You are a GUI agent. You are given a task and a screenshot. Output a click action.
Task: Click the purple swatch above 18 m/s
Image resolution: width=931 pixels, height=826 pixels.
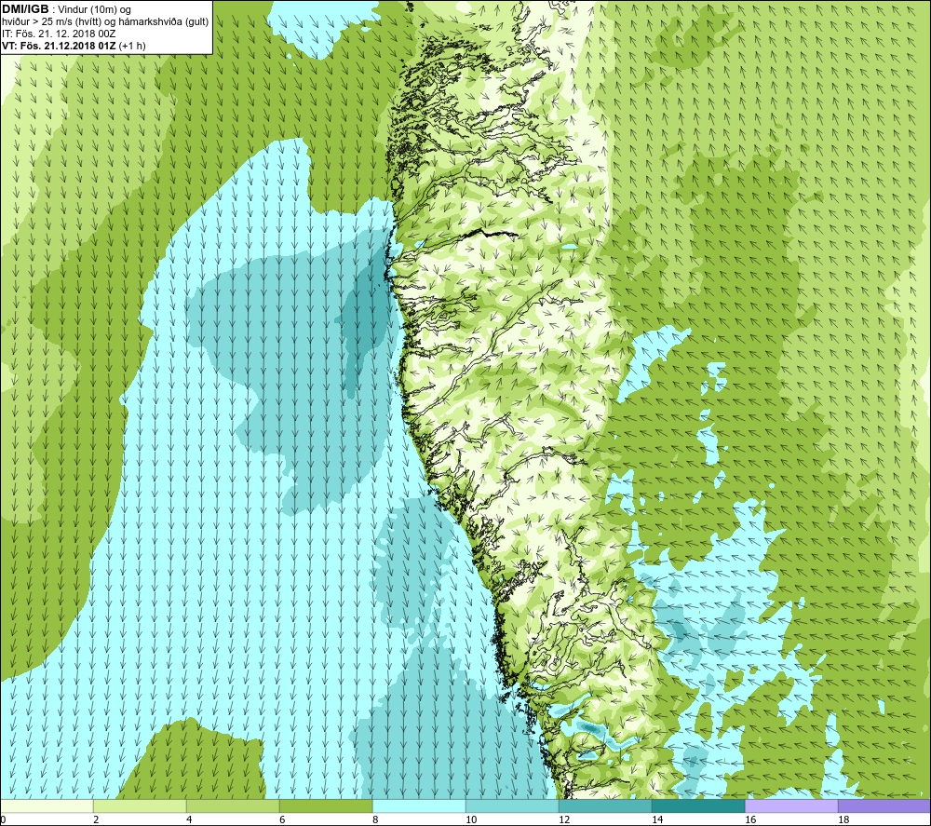coord(884,806)
